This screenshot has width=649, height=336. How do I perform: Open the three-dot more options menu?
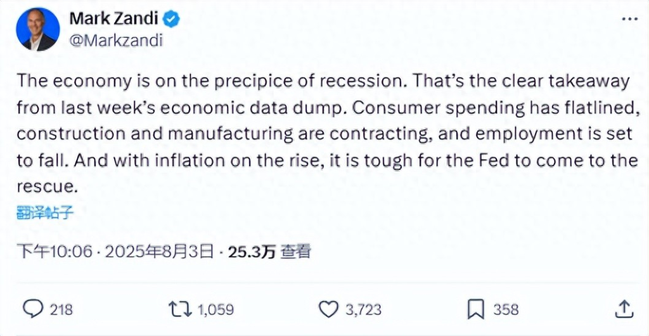pyautogui.click(x=630, y=19)
